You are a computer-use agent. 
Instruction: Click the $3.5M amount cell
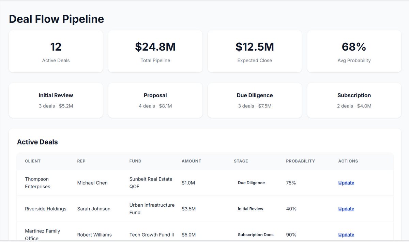coord(188,209)
